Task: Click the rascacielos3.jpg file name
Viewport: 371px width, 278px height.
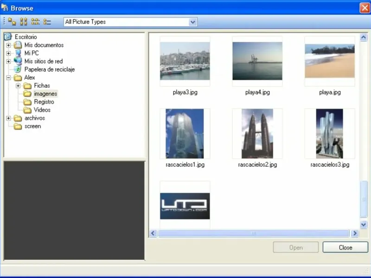Action: coord(330,164)
